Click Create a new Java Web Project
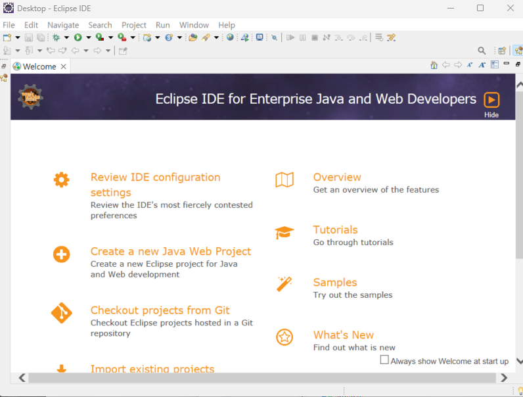 [x=170, y=251]
